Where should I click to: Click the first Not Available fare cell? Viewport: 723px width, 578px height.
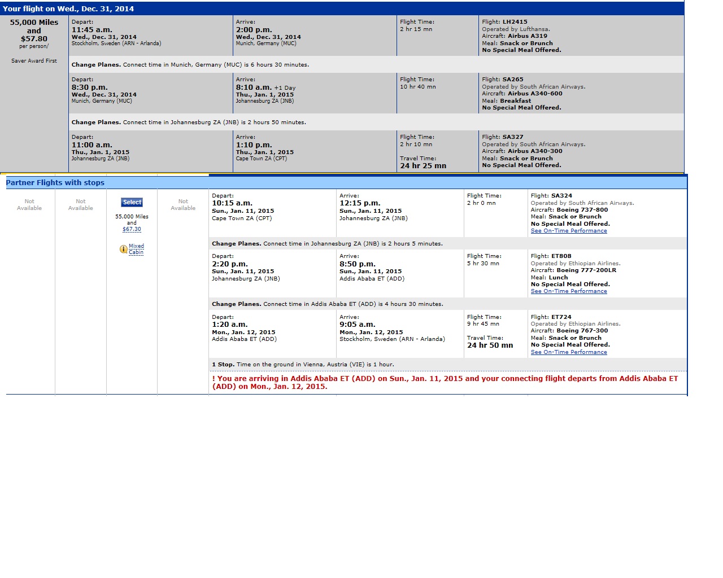coord(29,205)
